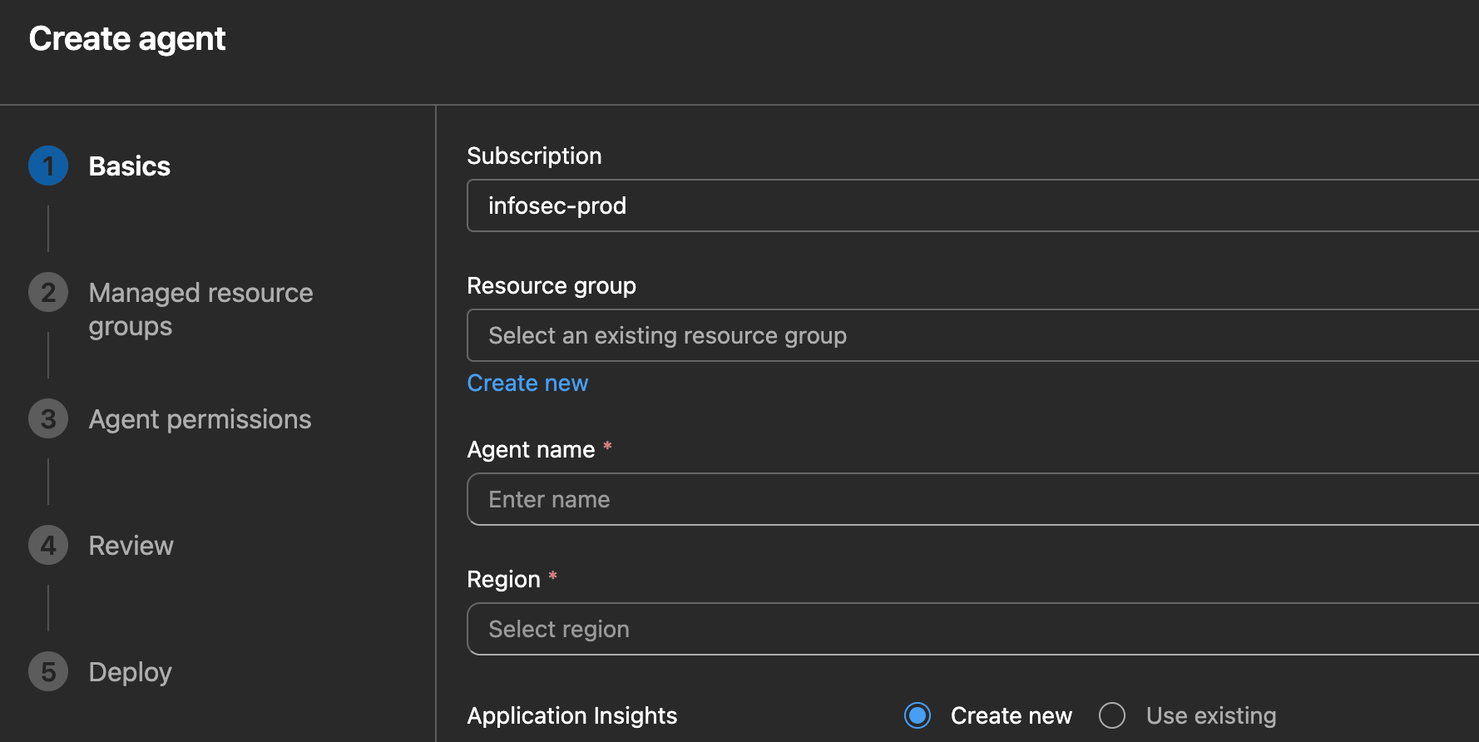This screenshot has width=1479, height=742.
Task: Click the step 1 circle icon
Action: (x=48, y=166)
